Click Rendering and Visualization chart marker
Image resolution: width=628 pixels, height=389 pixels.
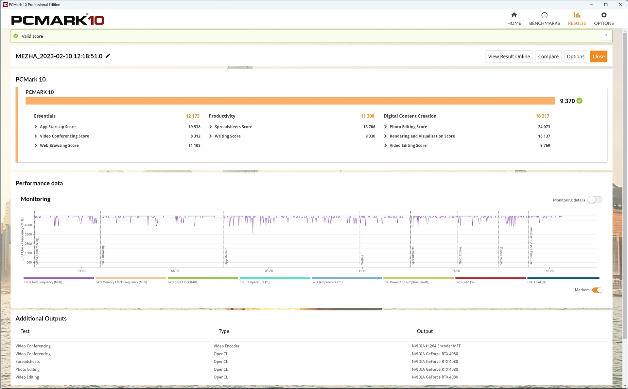(x=531, y=246)
